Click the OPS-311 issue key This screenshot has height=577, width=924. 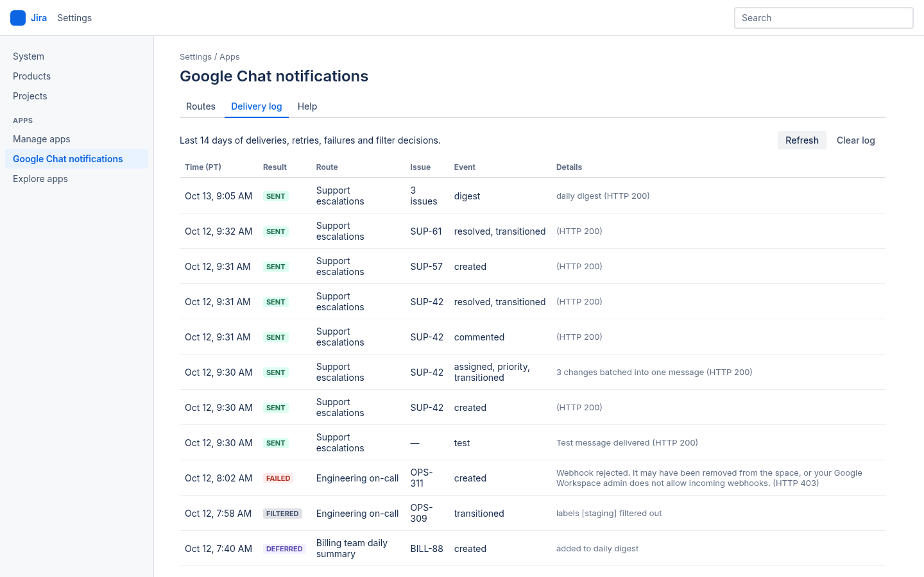[422, 478]
